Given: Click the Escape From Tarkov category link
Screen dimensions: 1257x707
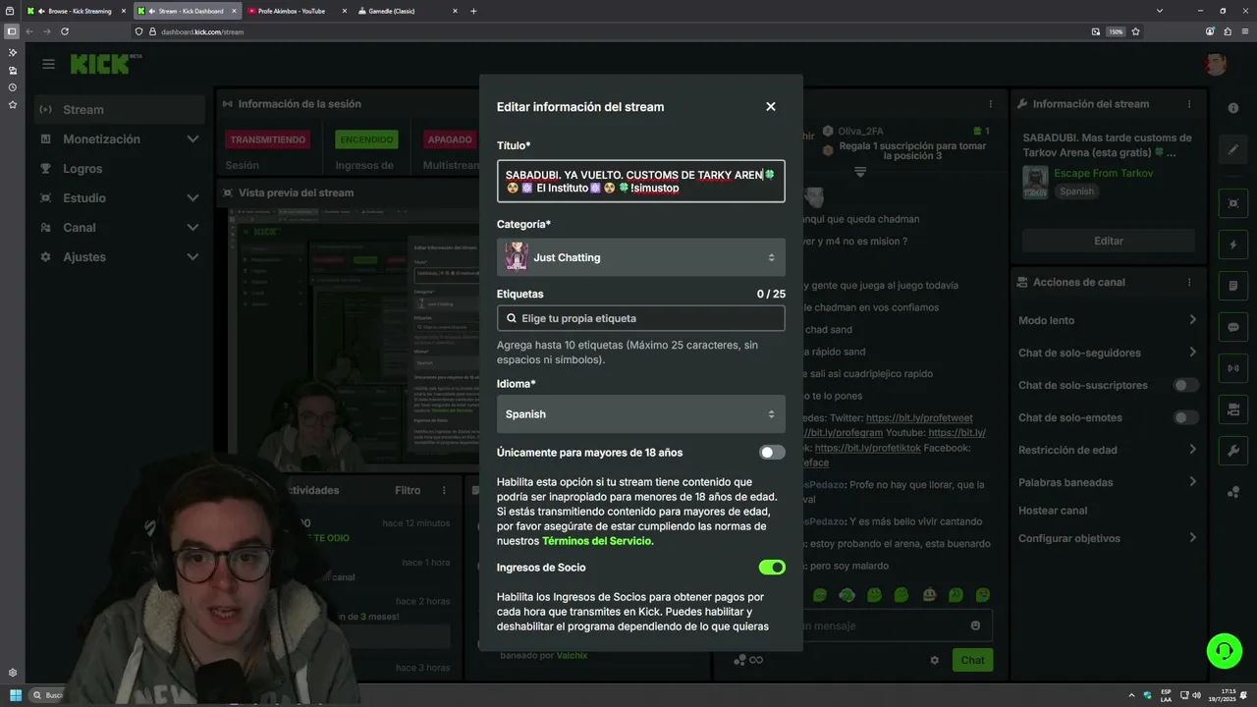Looking at the screenshot, I should click(x=1103, y=173).
